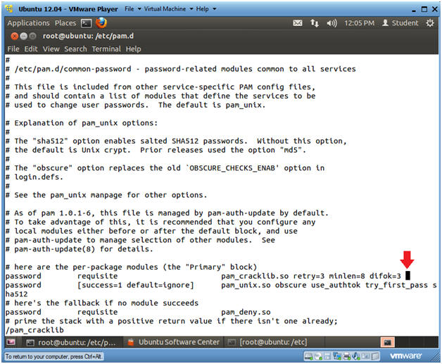442x364 pixels.
Task: Open the network connections indicator
Action: [315, 23]
